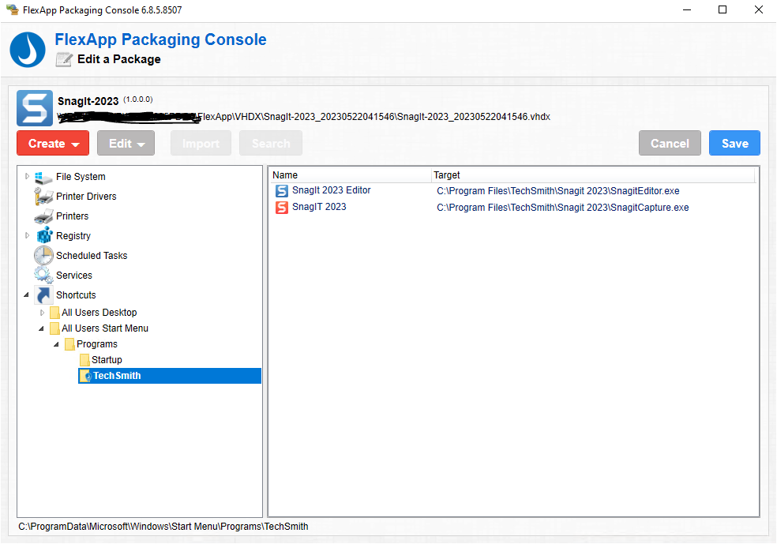Click the VHDX package file path
777x544 pixels.
click(304, 117)
